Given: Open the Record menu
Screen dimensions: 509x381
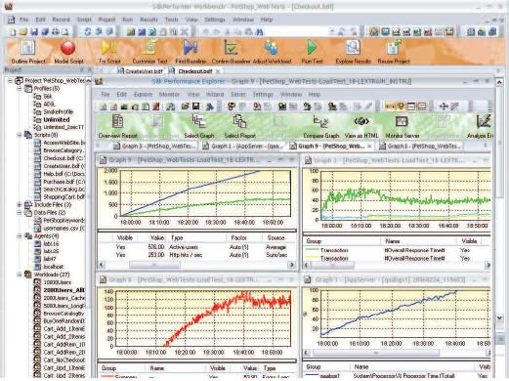Looking at the screenshot, I should click(x=61, y=20).
